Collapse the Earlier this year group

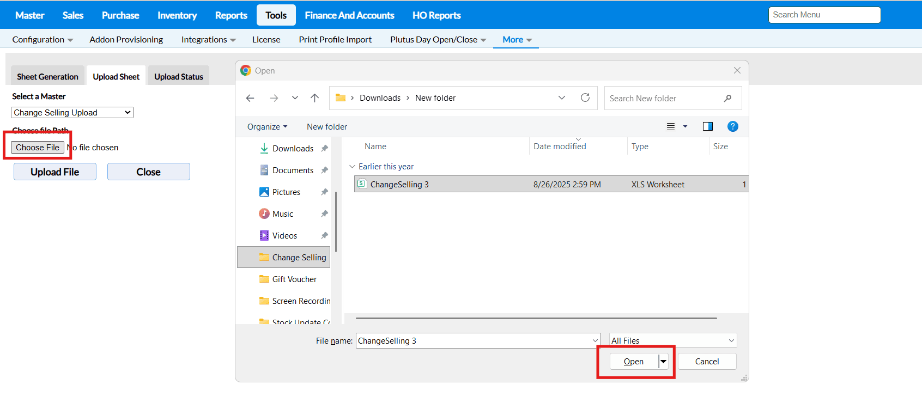(352, 167)
